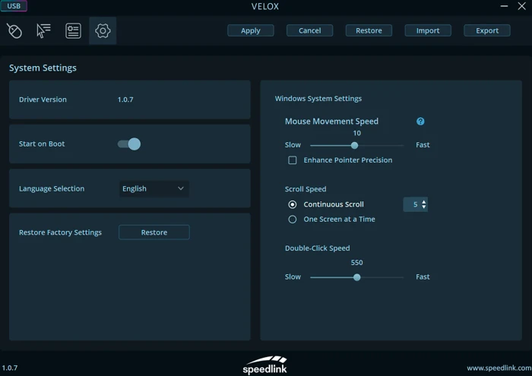This screenshot has width=532, height=376.
Task: Click the USB connection indicator
Action: click(14, 6)
